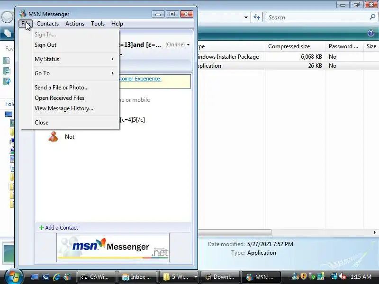Expand the dropdown arrow on 5 Wi... taskbar group

pyautogui.click(x=196, y=277)
